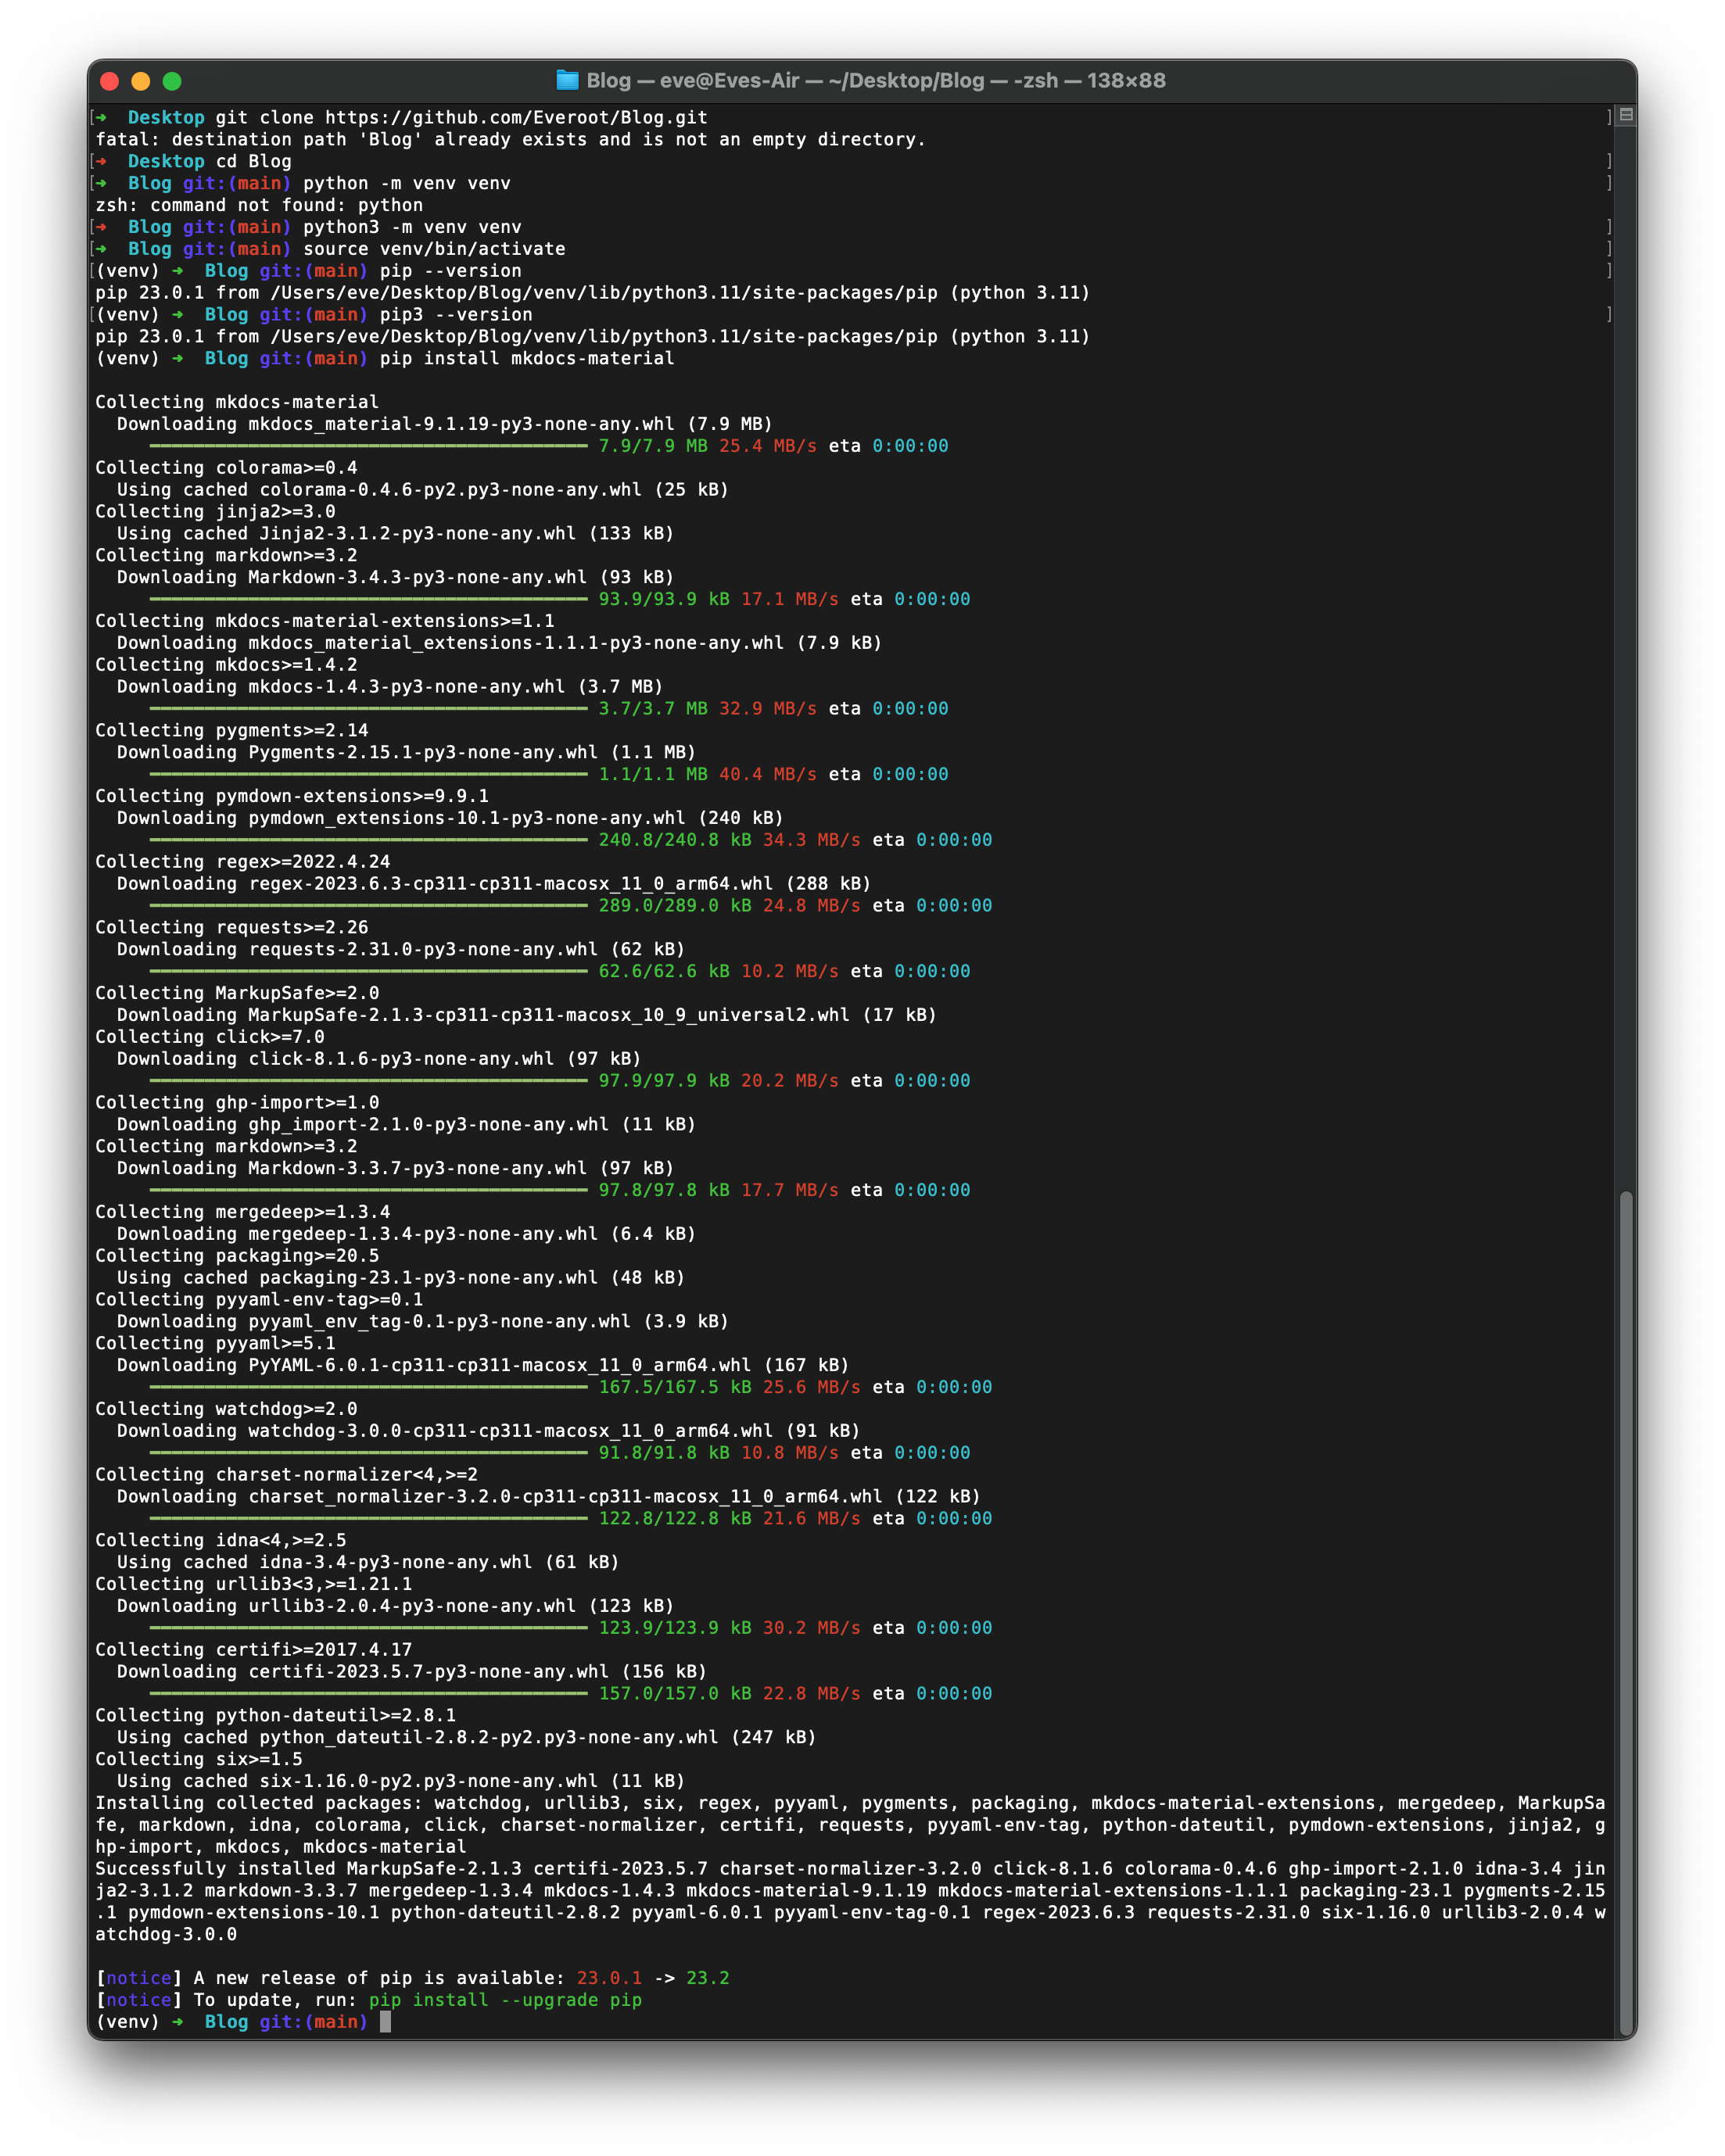
Task: Click 'Downloading Markdown-3.3.7' line
Action: [395, 1168]
